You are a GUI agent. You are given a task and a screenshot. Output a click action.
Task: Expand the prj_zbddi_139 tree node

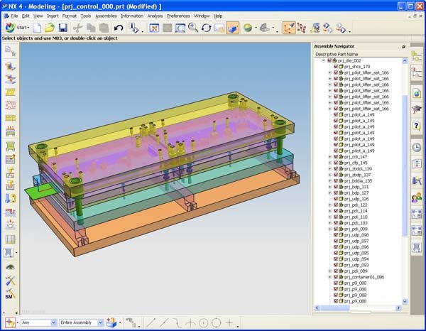point(329,168)
